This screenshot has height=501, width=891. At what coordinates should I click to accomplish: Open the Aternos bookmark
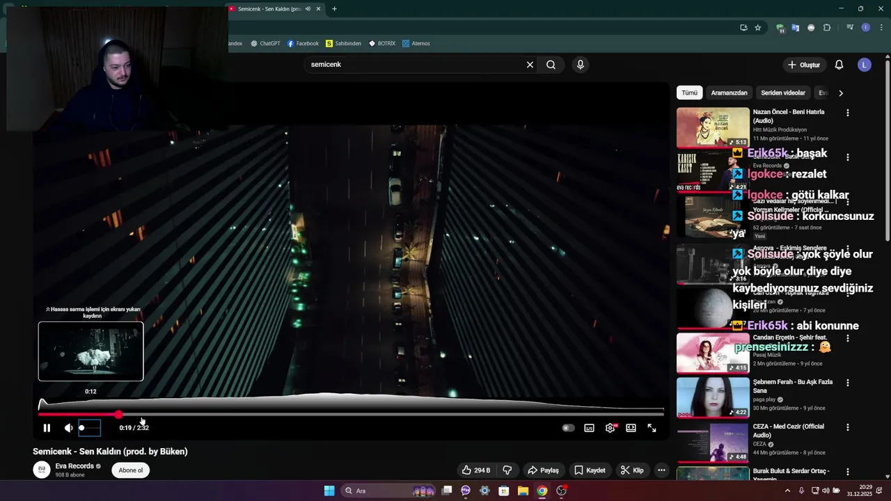point(416,43)
